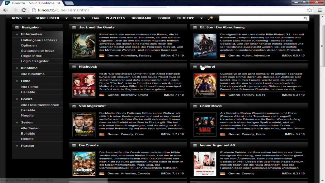Close the Kinox.to browser tab
Screen dimensions: 325x183
click(x=59, y=3)
